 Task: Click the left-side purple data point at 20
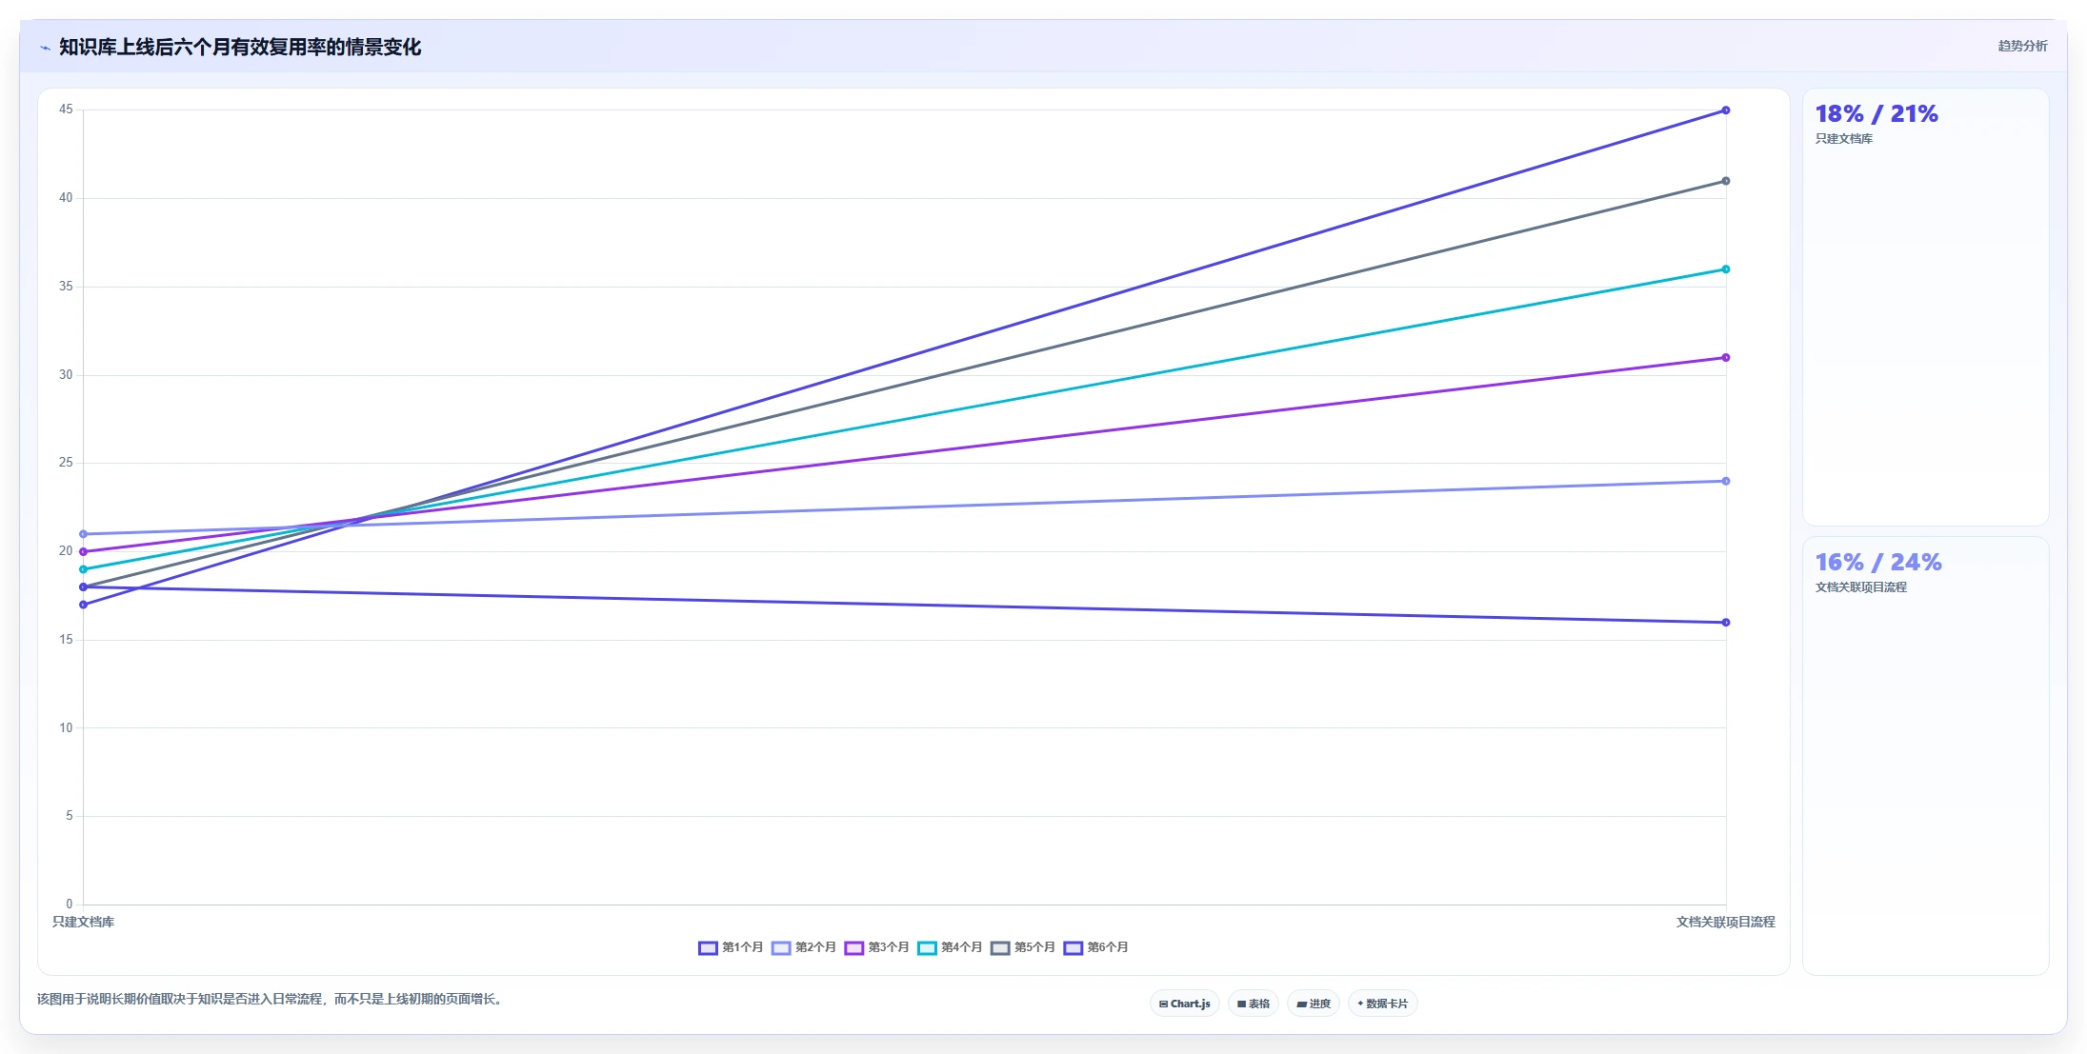pos(83,552)
